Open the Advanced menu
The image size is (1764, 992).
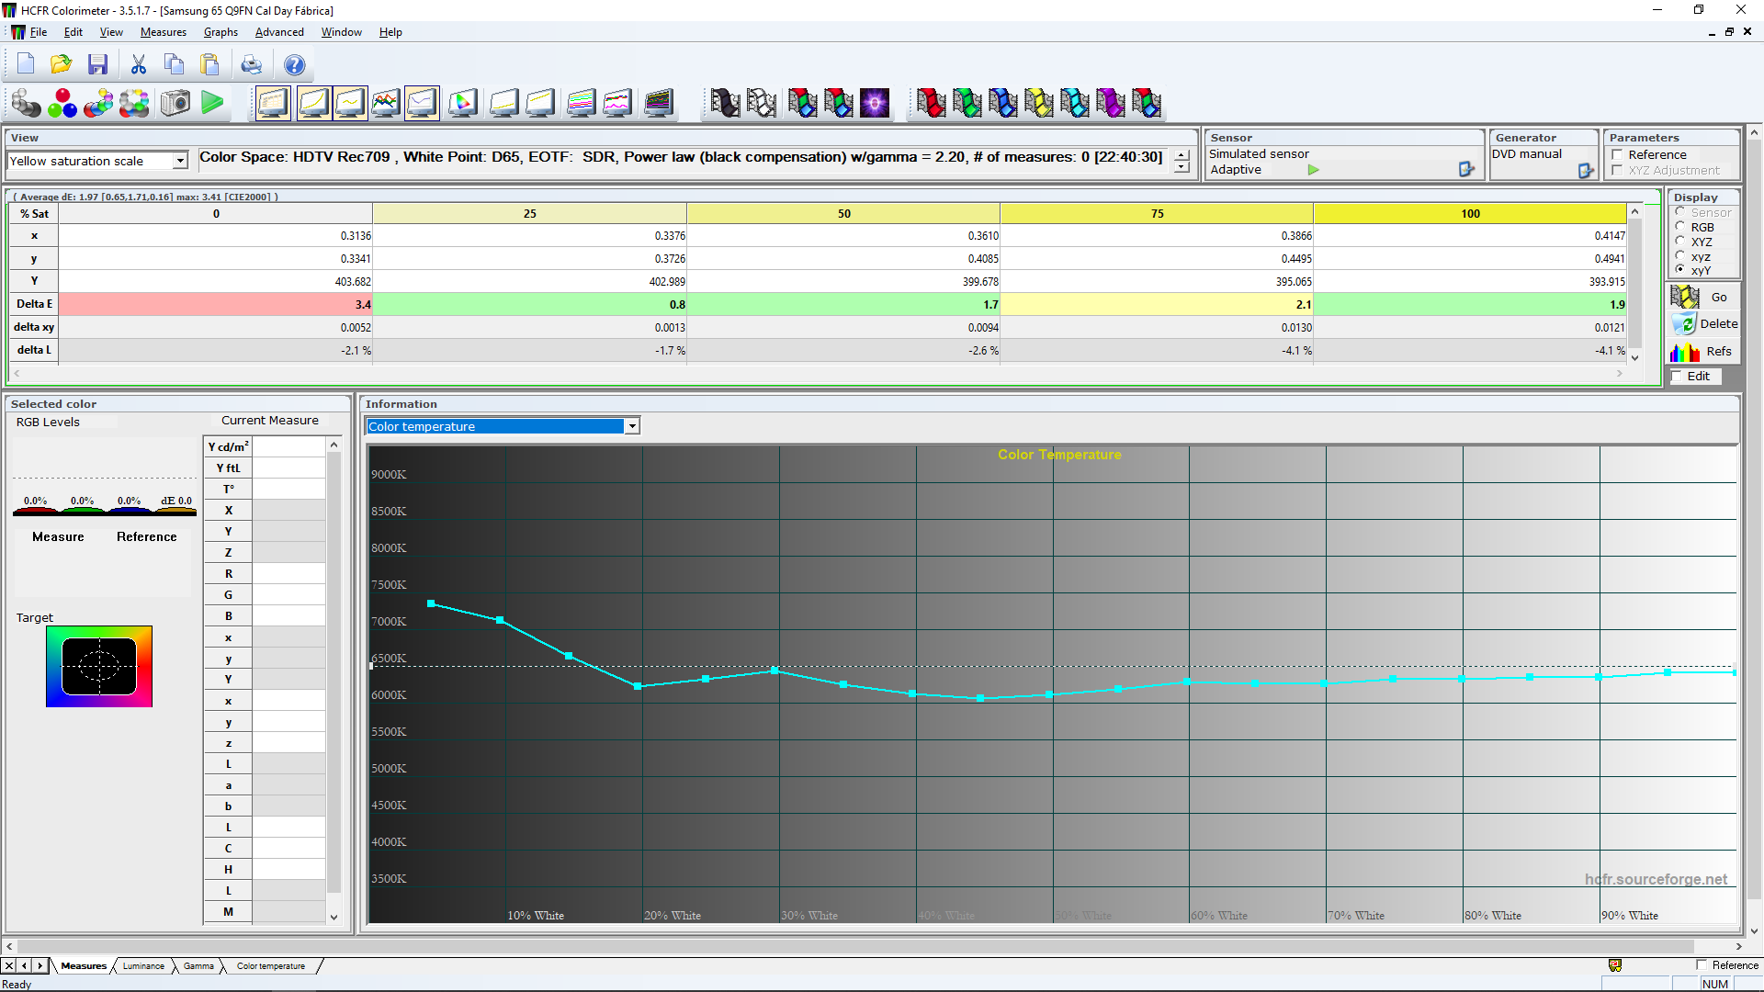tap(279, 32)
